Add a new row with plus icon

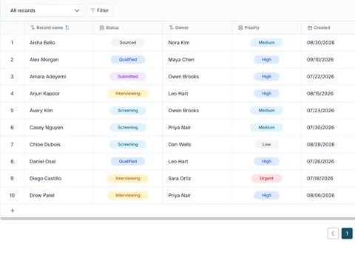(x=13, y=211)
